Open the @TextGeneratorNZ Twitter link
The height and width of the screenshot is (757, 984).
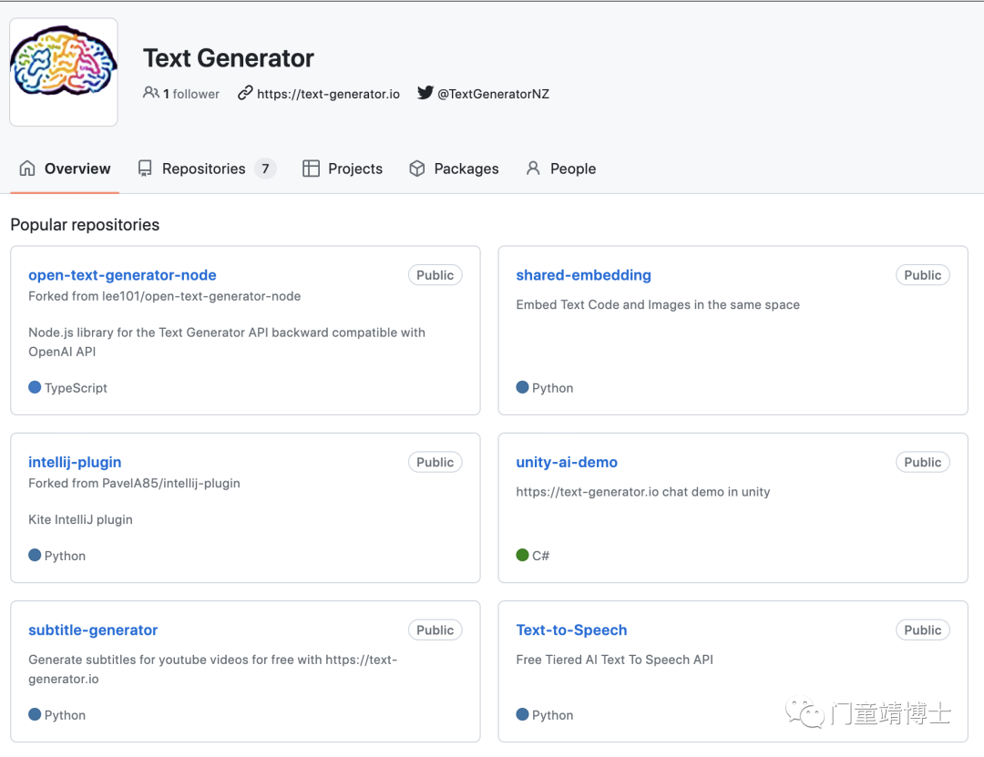tap(493, 94)
